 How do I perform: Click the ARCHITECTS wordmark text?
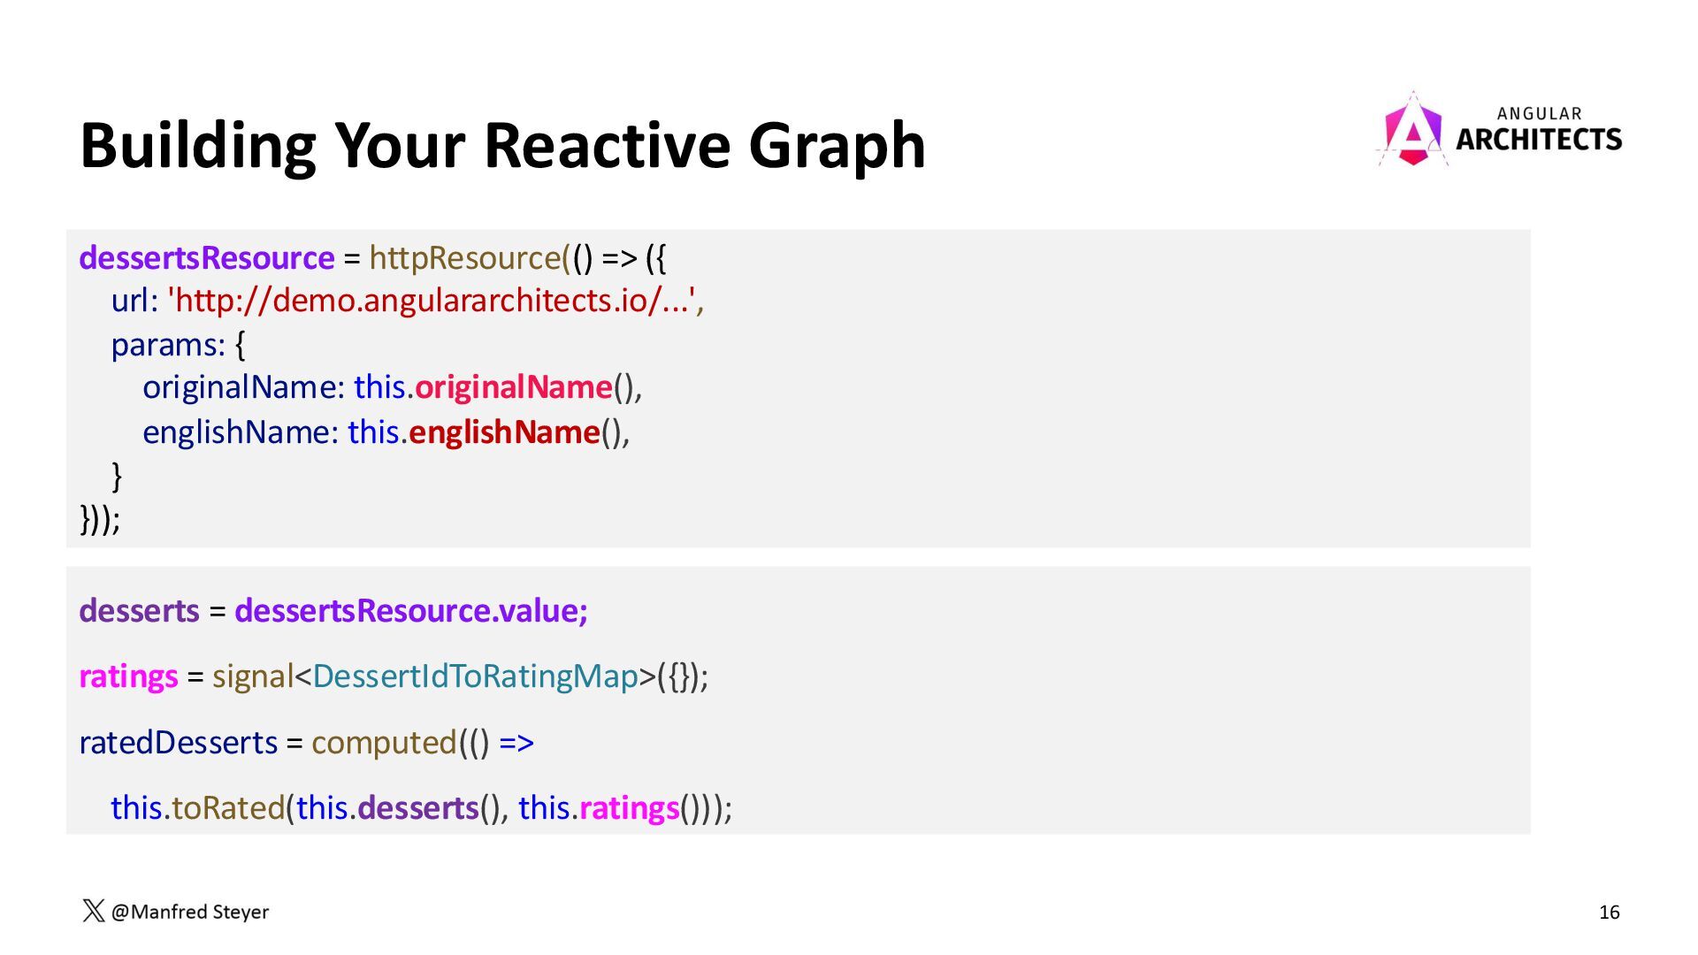(x=1538, y=140)
